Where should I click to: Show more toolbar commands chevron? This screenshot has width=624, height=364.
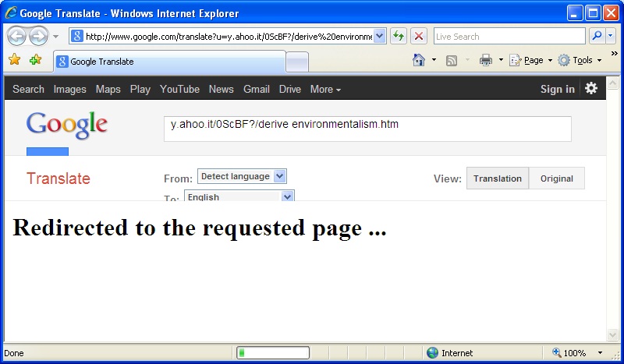point(614,53)
